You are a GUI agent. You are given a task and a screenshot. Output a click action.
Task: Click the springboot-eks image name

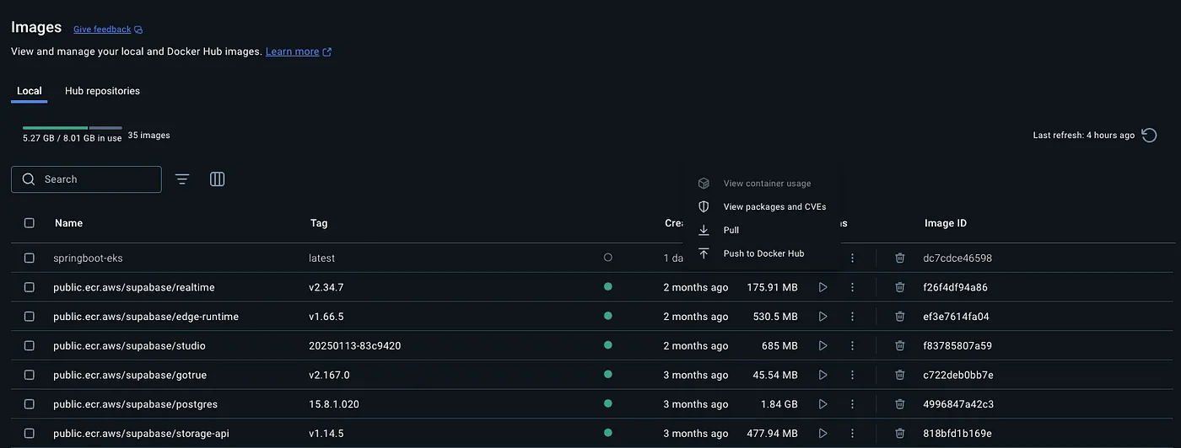(x=88, y=258)
